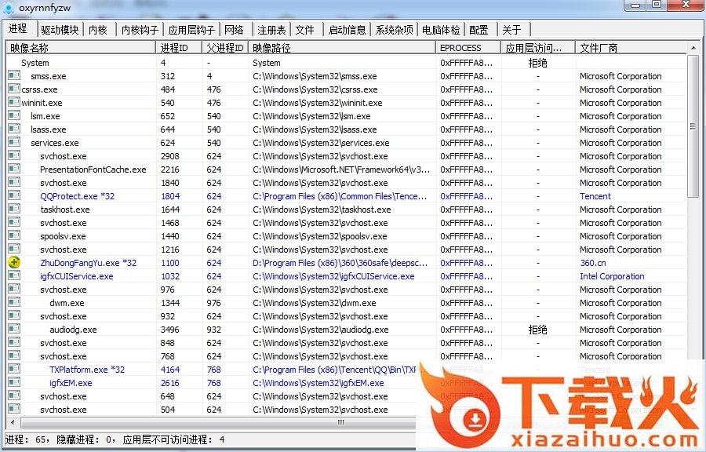This screenshot has width=706, height=452.
Task: Click the icon beside lsass.exe
Action: tap(14, 129)
